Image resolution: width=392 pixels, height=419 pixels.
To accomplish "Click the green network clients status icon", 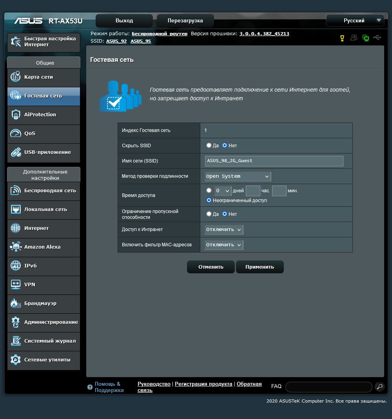I will tap(365, 38).
